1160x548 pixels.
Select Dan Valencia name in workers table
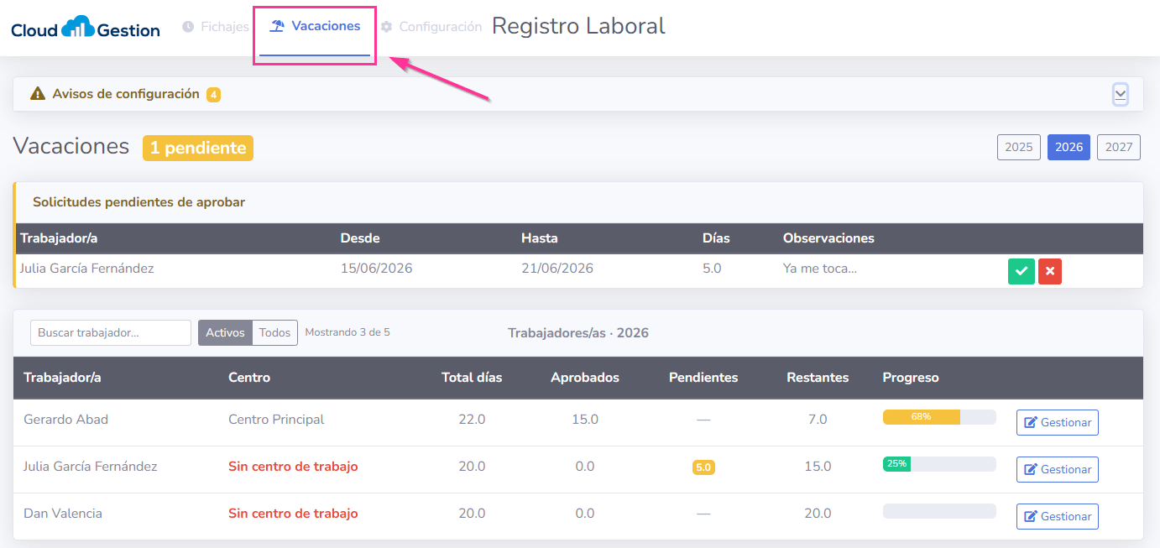tap(63, 514)
